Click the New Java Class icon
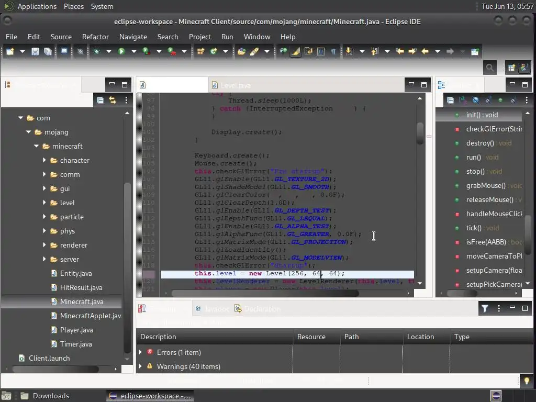Viewport: 536px width, 402px height. (214, 51)
